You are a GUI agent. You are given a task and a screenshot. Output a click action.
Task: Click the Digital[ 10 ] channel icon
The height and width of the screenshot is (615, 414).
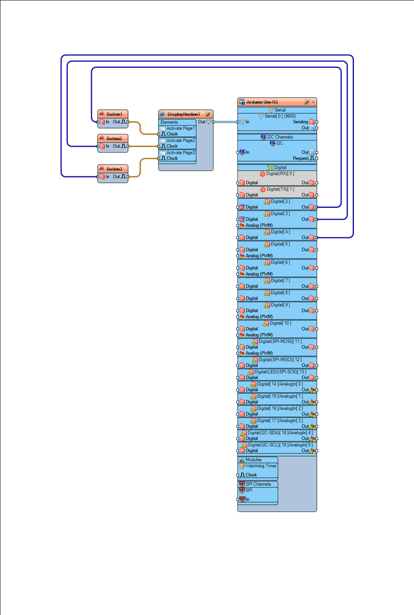266,324
